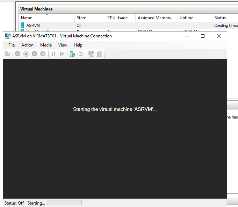The height and width of the screenshot is (207, 238).
Task: Minimize the Virtual Machine Connection window
Action: pyautogui.click(x=187, y=36)
